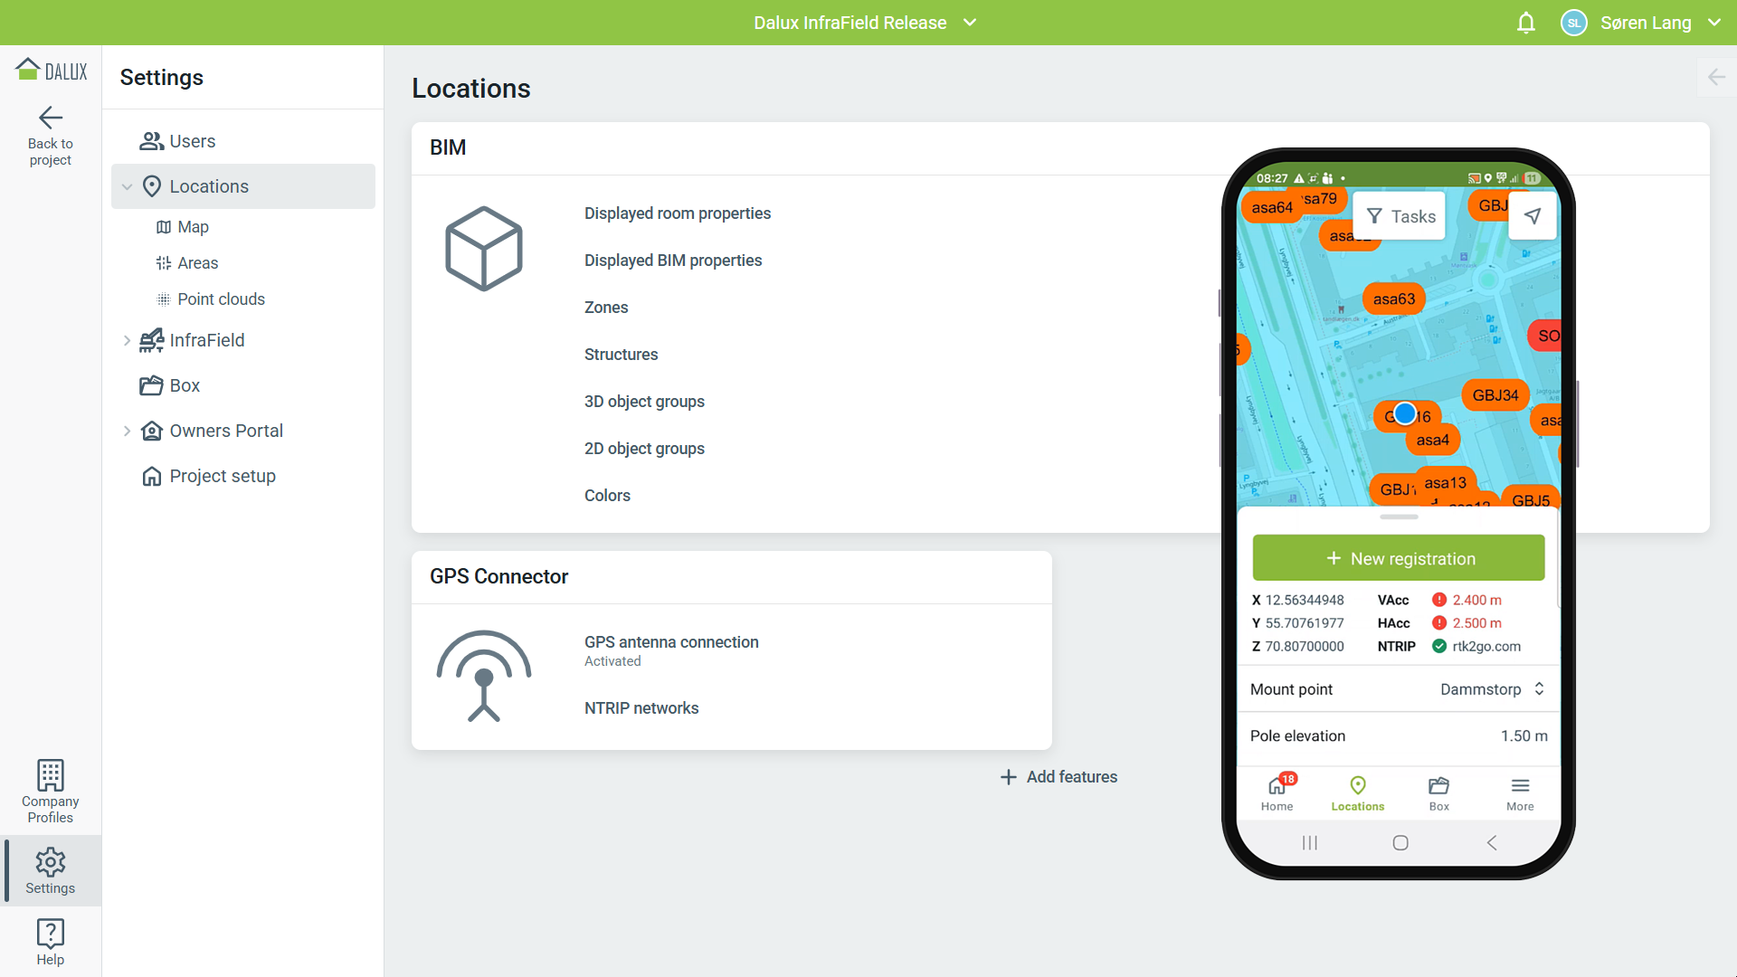The image size is (1737, 977).
Task: Open Help question mark icon
Action: (51, 933)
